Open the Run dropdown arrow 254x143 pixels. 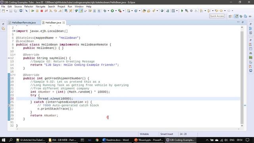pyautogui.click(x=116, y=11)
